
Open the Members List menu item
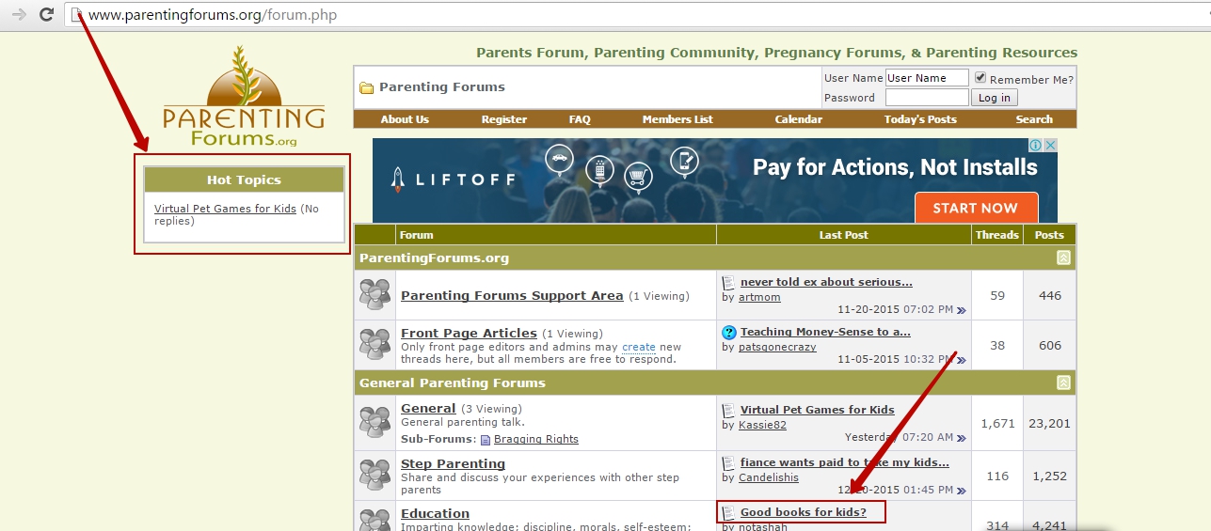tap(677, 119)
